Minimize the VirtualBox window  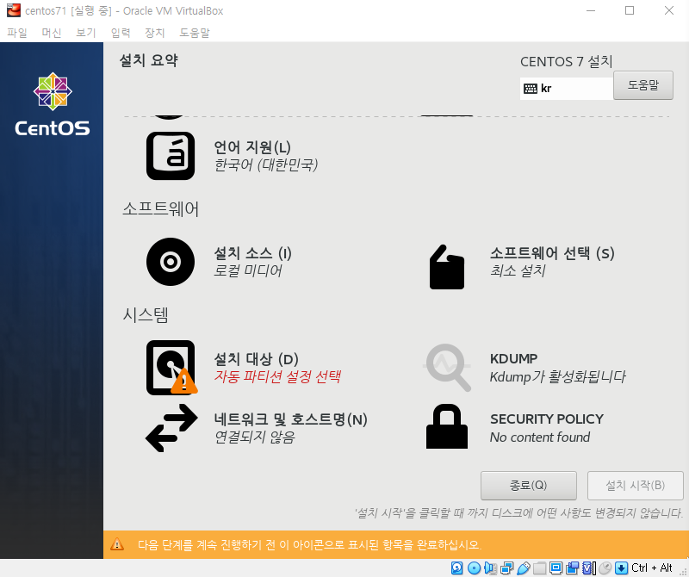591,10
